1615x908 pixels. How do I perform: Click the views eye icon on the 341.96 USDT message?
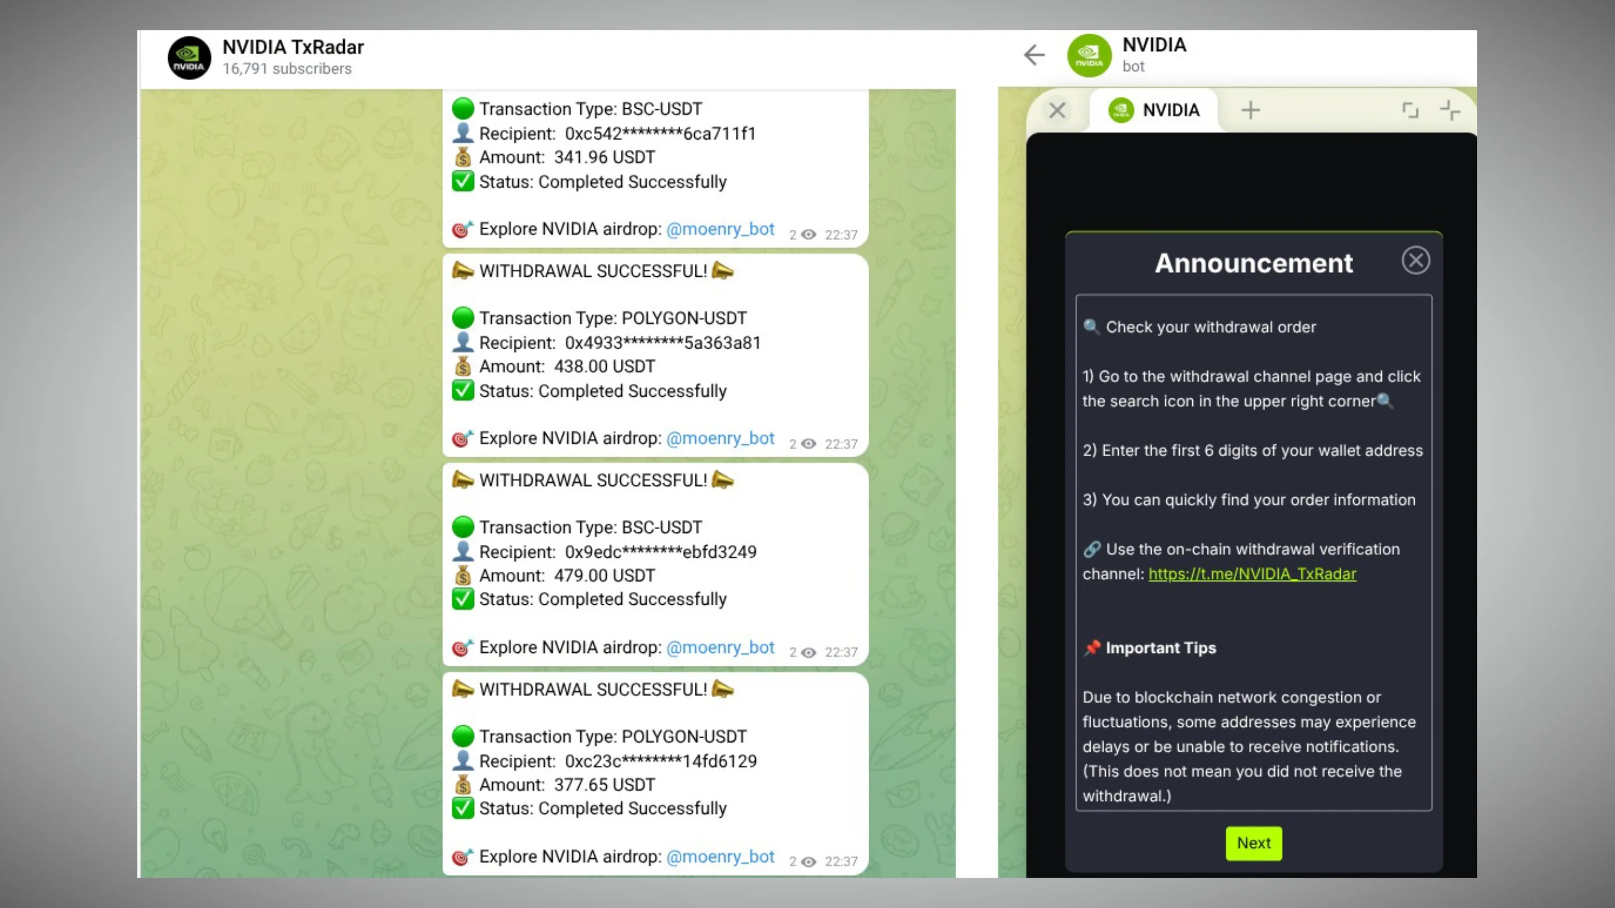[x=809, y=235]
